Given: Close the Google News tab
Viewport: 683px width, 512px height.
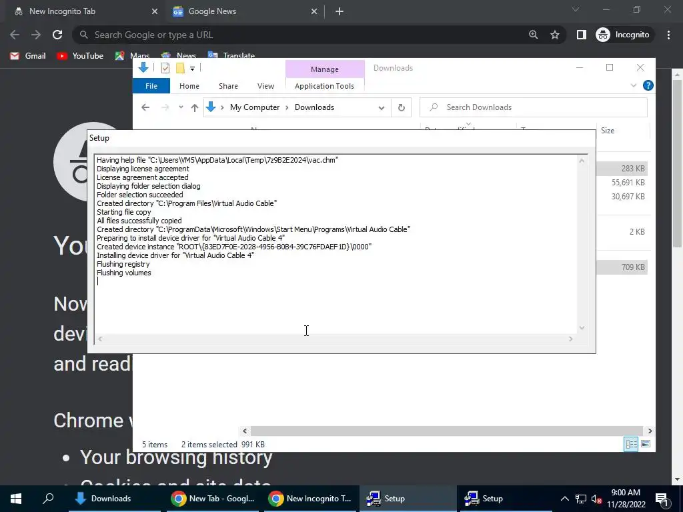Looking at the screenshot, I should [x=314, y=11].
